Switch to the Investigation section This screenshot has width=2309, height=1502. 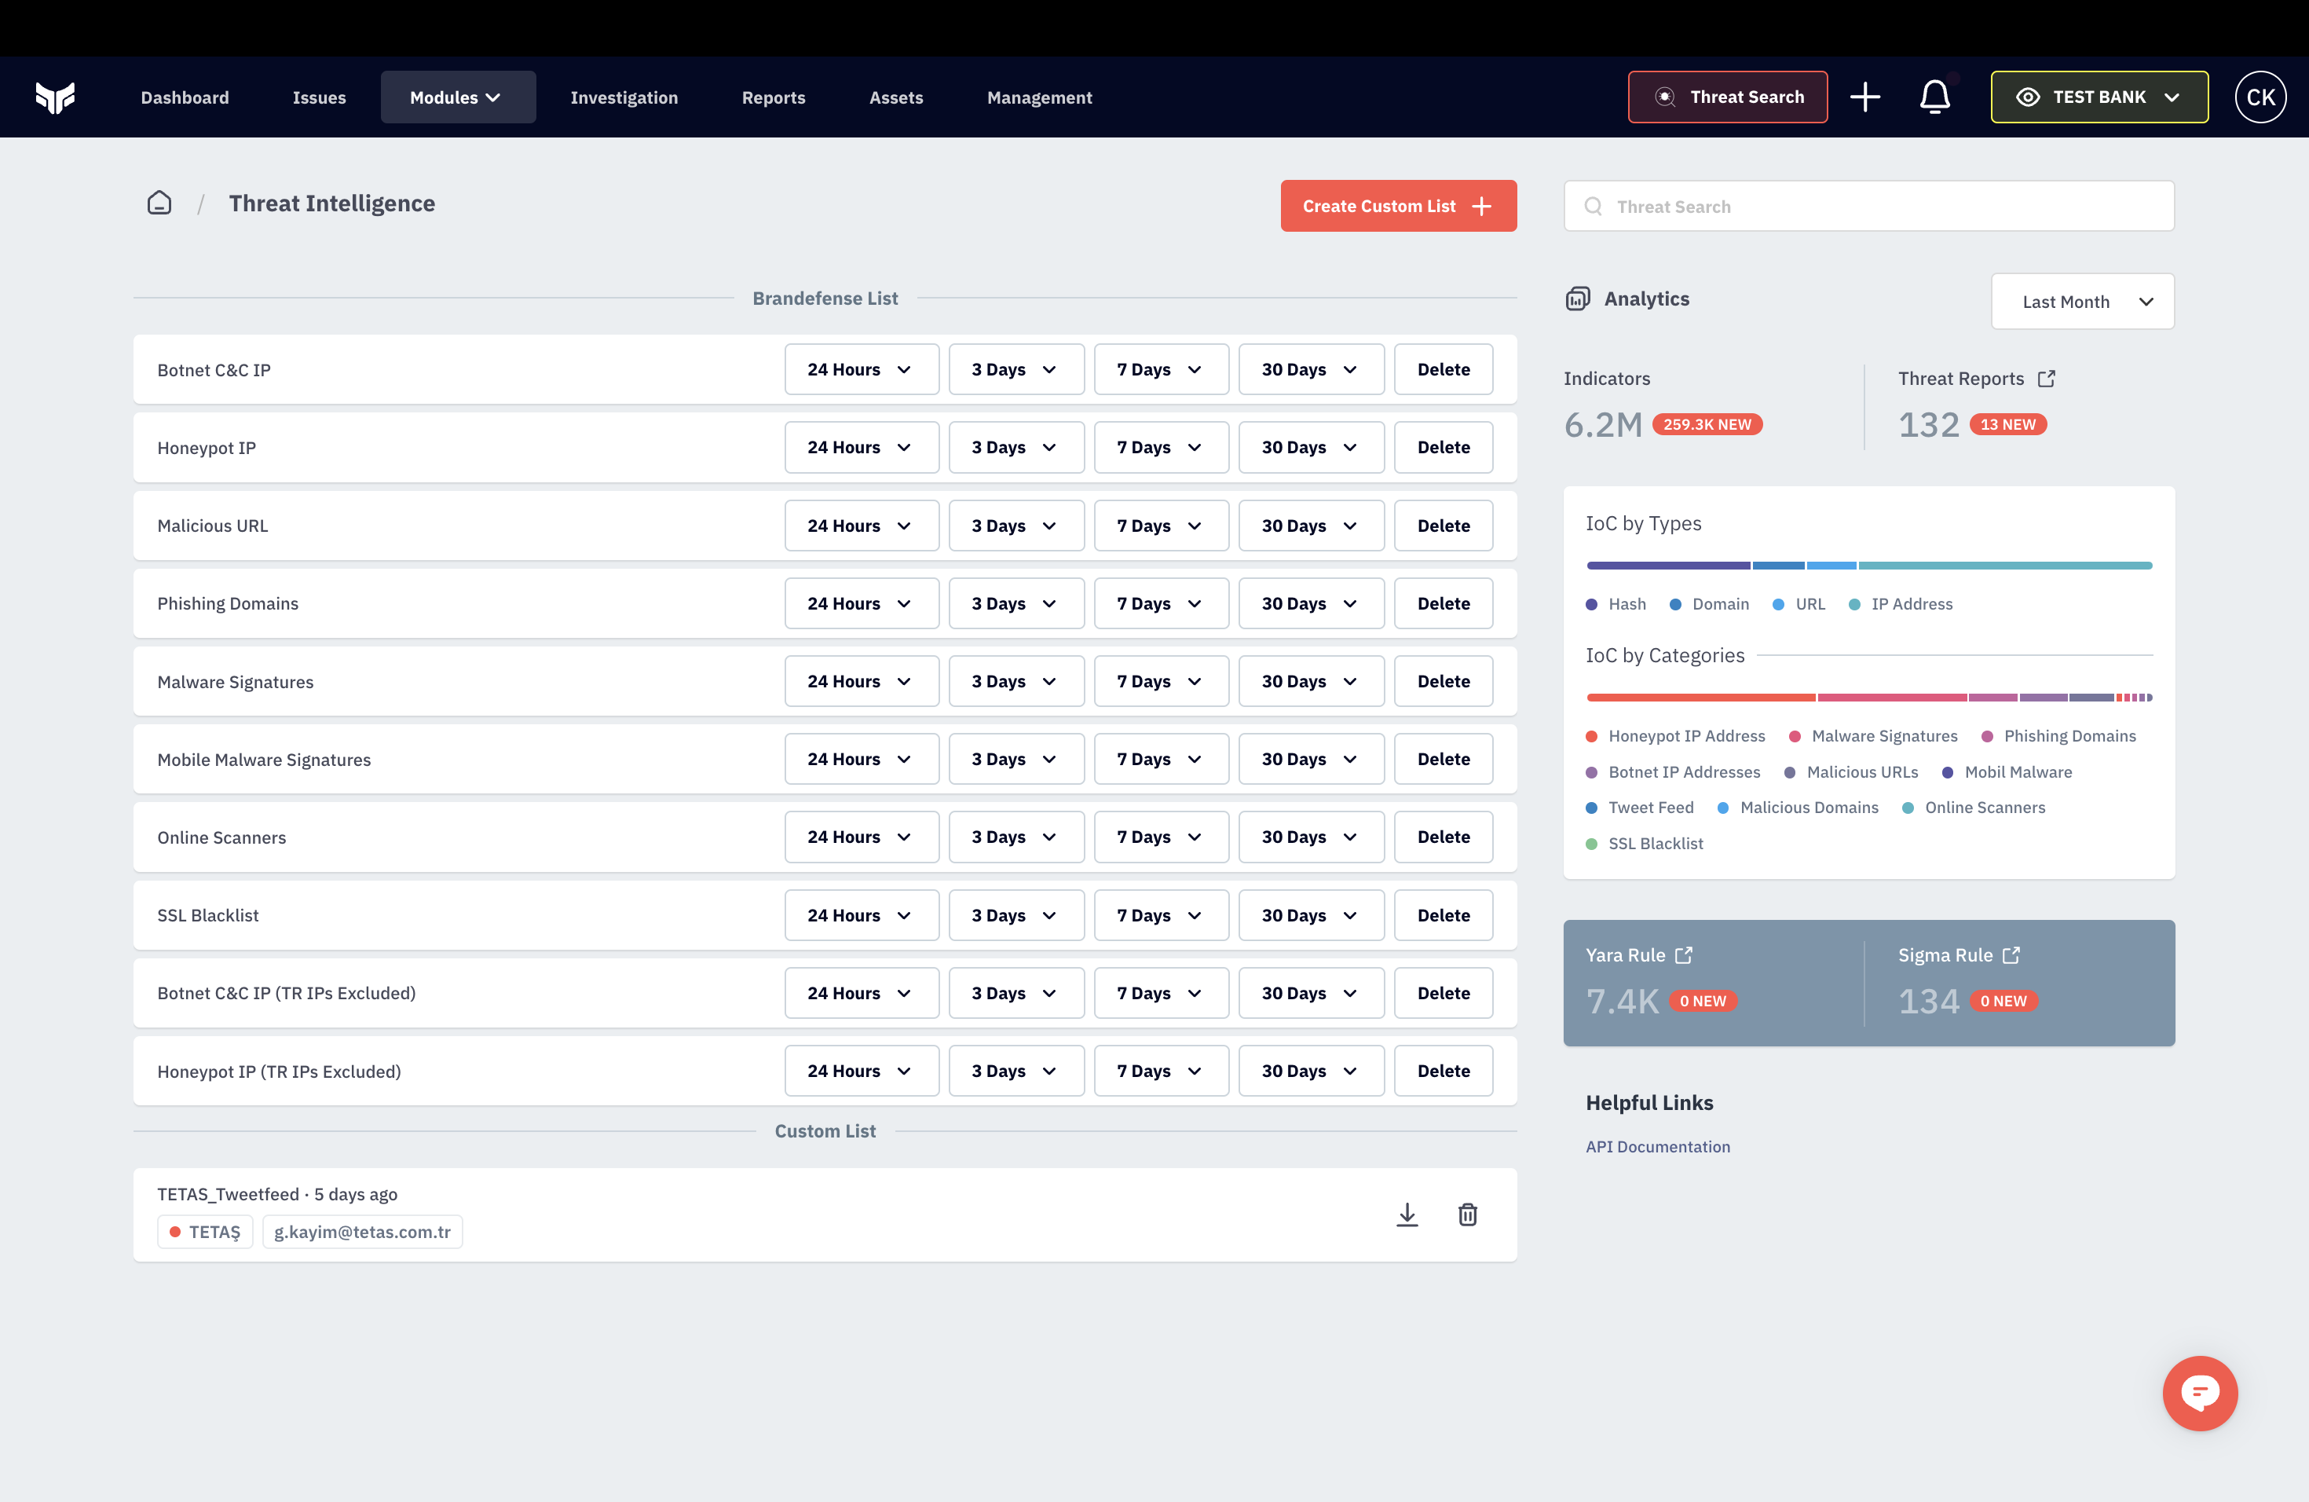pos(624,97)
